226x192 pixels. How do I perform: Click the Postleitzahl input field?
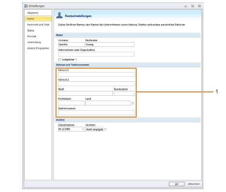(x=71, y=103)
